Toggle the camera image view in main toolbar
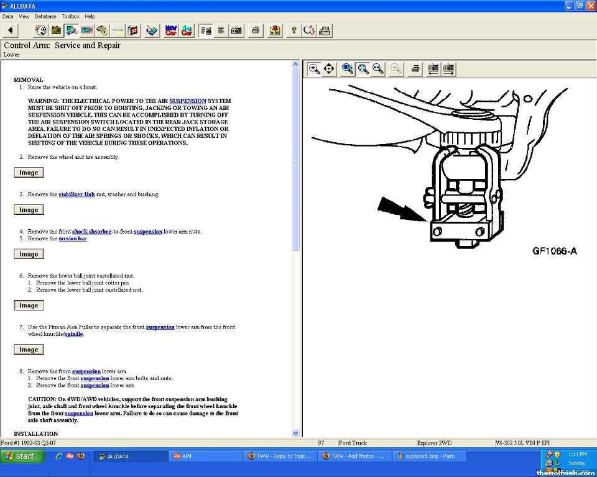Viewport: 597px width, 477px height. coord(236,30)
